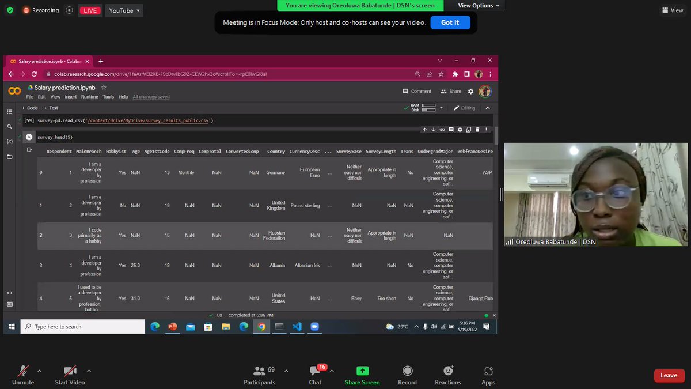
Task: Open All changes saved link
Action: point(151,97)
